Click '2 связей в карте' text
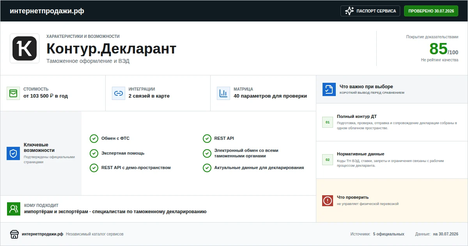 [x=149, y=96]
